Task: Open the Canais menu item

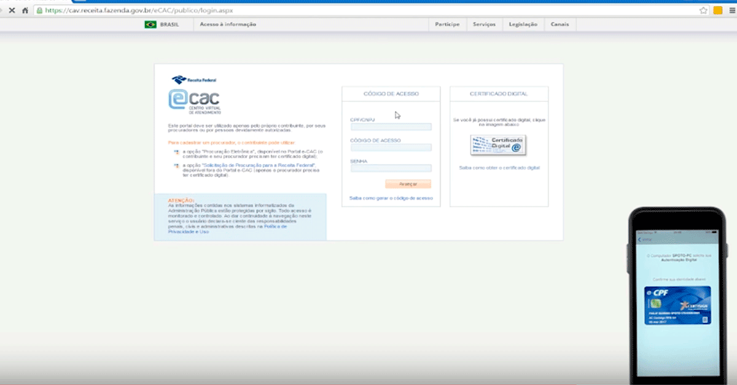Action: 560,25
